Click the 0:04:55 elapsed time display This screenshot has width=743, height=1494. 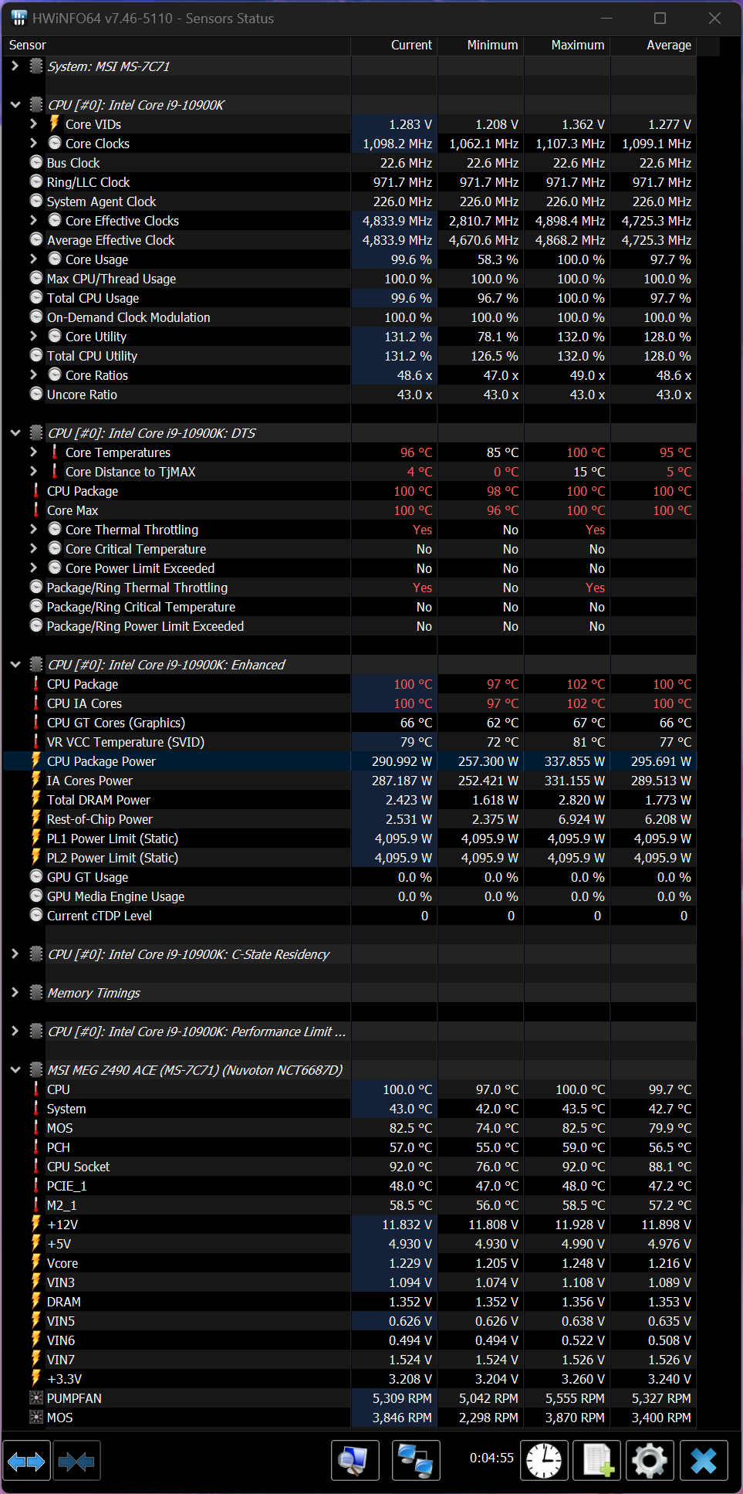pos(491,1458)
